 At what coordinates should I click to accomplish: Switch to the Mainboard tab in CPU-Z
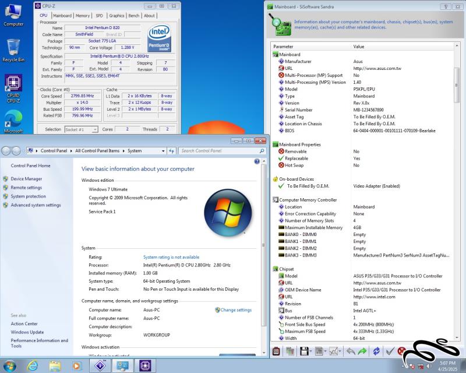(x=62, y=16)
